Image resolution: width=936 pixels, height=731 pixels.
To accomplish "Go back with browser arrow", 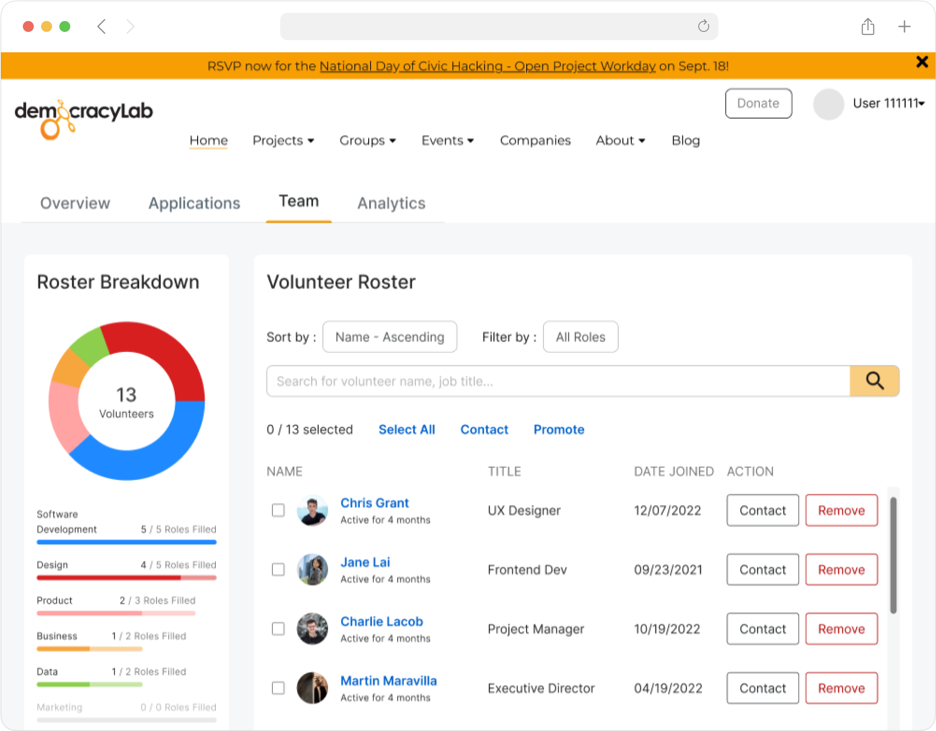I will pos(102,26).
